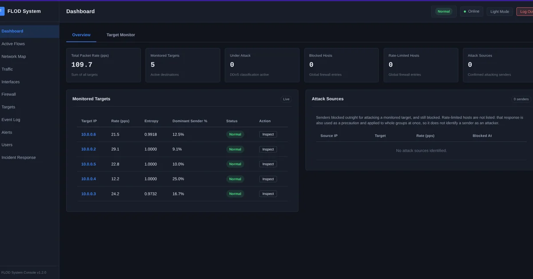Viewport: 533px width, 279px height.
Task: Open the 10.0.0.2 target IP link
Action: click(88, 149)
